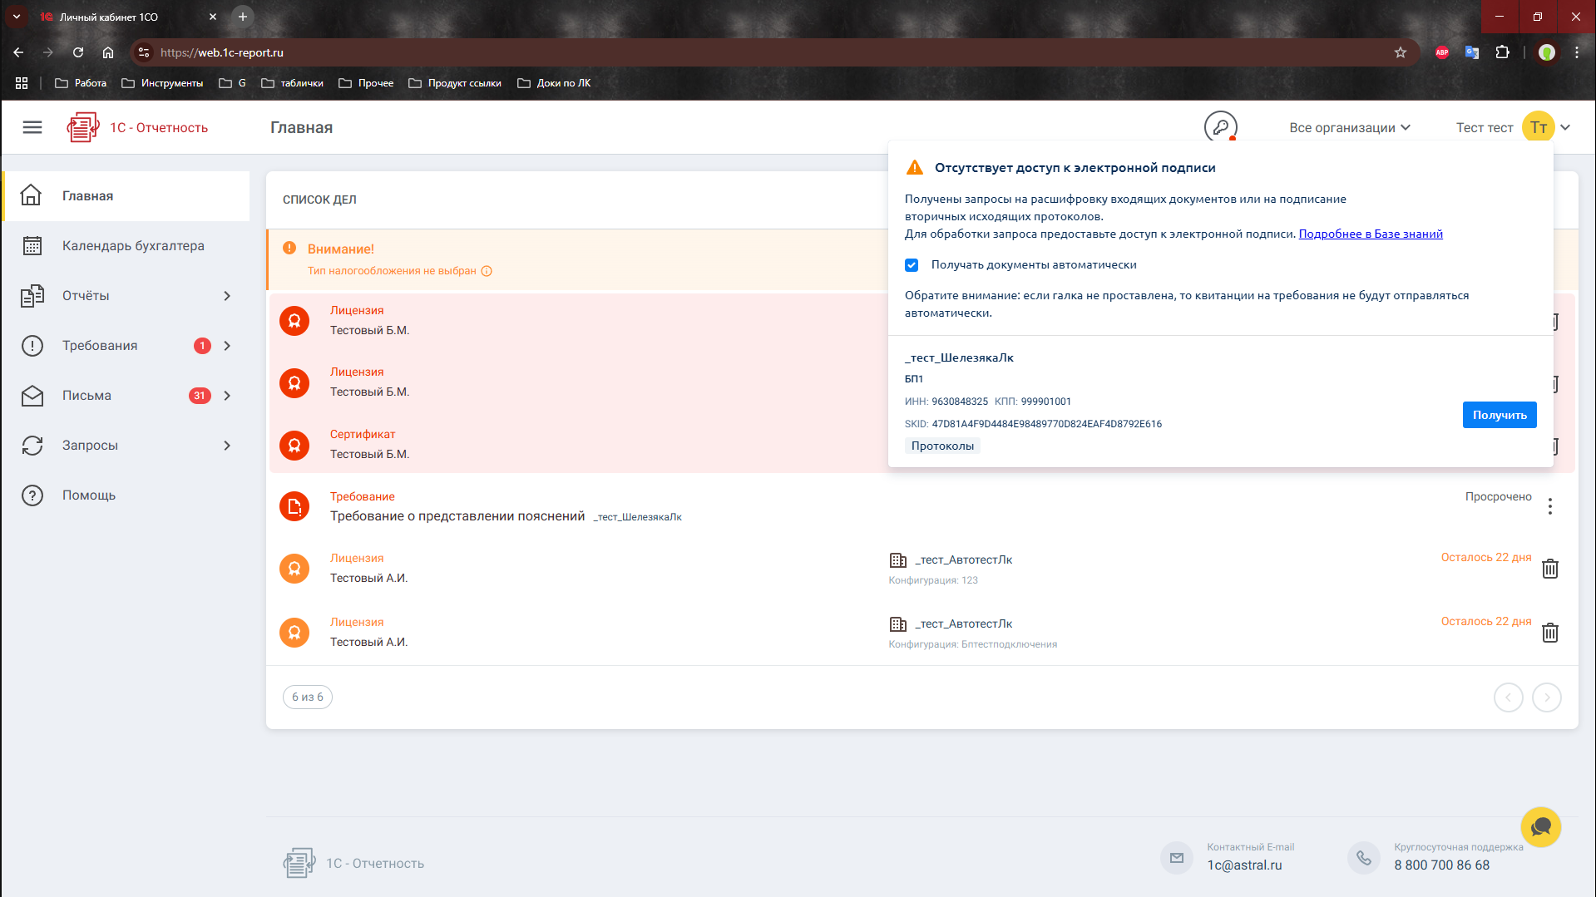Image resolution: width=1596 pixels, height=897 pixels.
Task: Click the electronic signature key icon
Action: point(1220,127)
